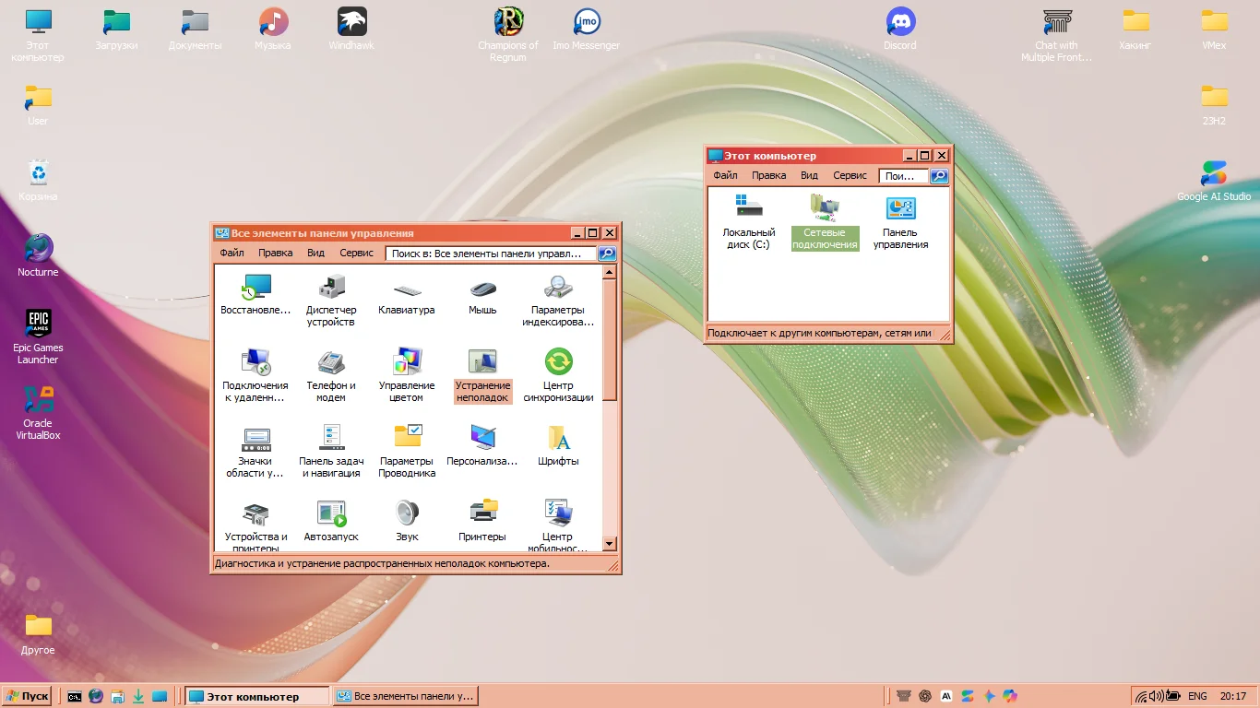Open Сервис menu in Этот компьютер window
This screenshot has width=1260, height=708.
click(x=850, y=175)
